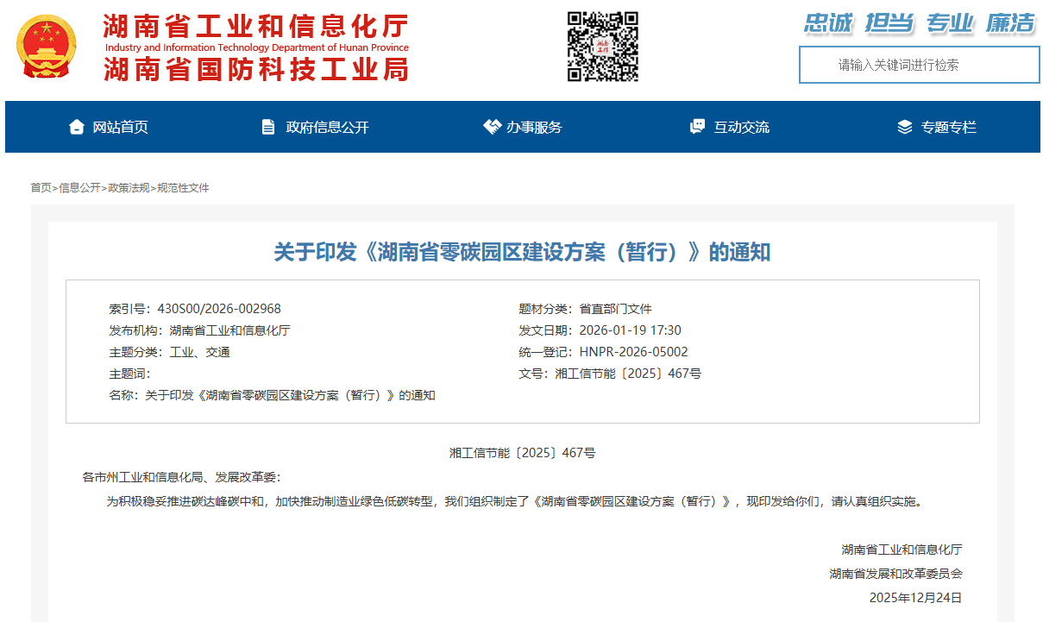
Task: Click the QR code image
Action: tap(602, 47)
